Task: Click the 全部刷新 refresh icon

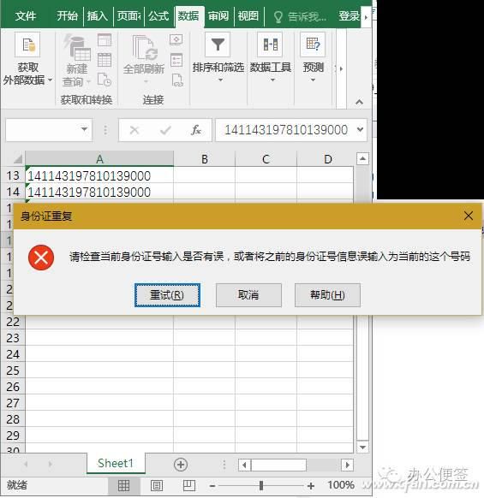Action: tap(145, 48)
